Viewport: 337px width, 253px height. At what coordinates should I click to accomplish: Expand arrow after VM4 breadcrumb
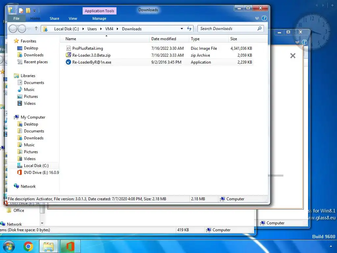pos(117,29)
